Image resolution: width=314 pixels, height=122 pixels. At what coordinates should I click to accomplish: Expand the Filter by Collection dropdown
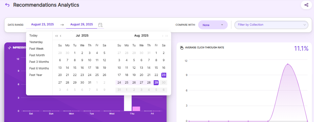pyautogui.click(x=271, y=25)
